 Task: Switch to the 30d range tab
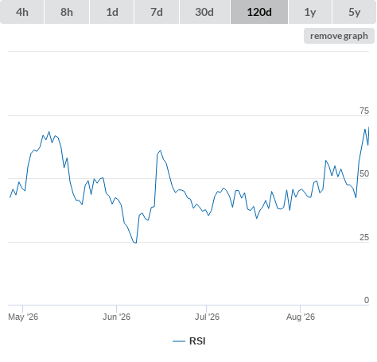point(204,12)
